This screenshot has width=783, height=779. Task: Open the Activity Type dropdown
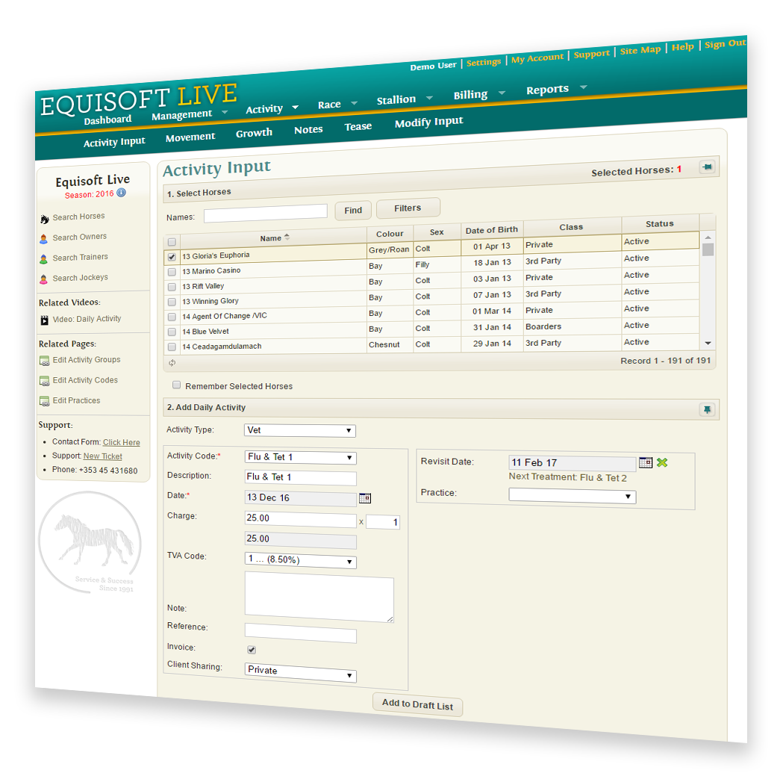point(299,430)
